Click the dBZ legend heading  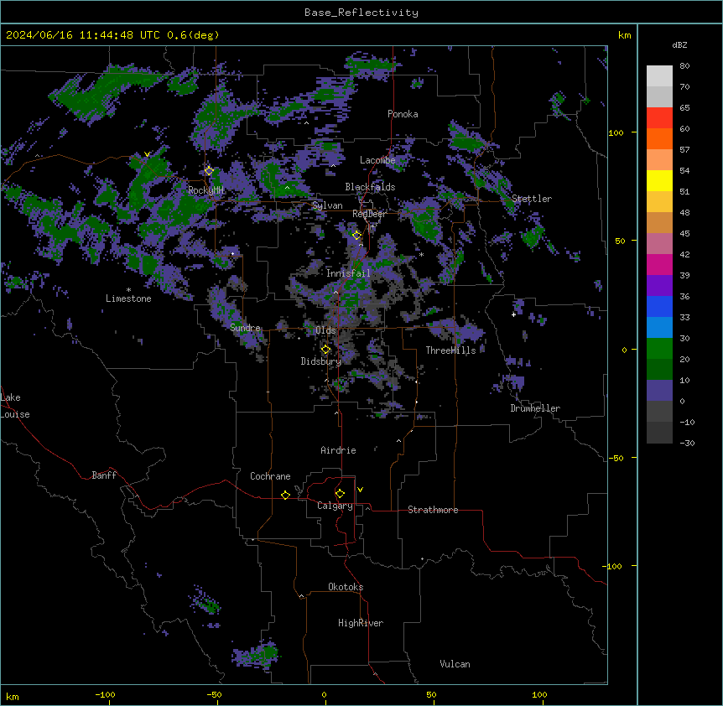(679, 44)
